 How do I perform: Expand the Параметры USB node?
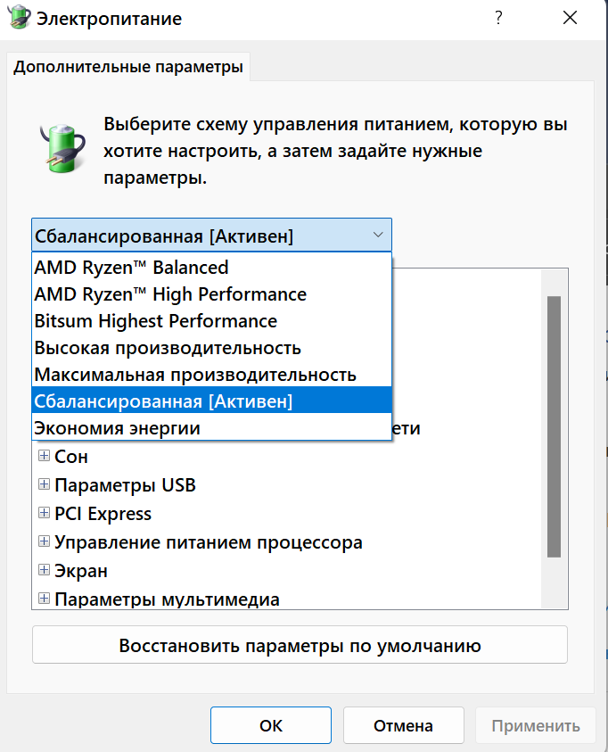pos(44,485)
